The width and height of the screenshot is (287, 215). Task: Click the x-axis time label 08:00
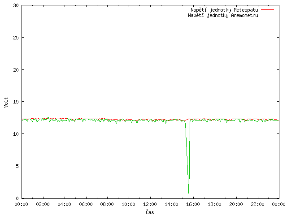coord(107,204)
